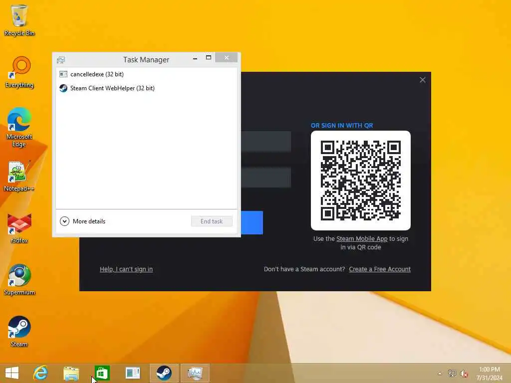This screenshot has height=383, width=511.
Task: Focus the upper Steam login field
Action: pos(266,141)
